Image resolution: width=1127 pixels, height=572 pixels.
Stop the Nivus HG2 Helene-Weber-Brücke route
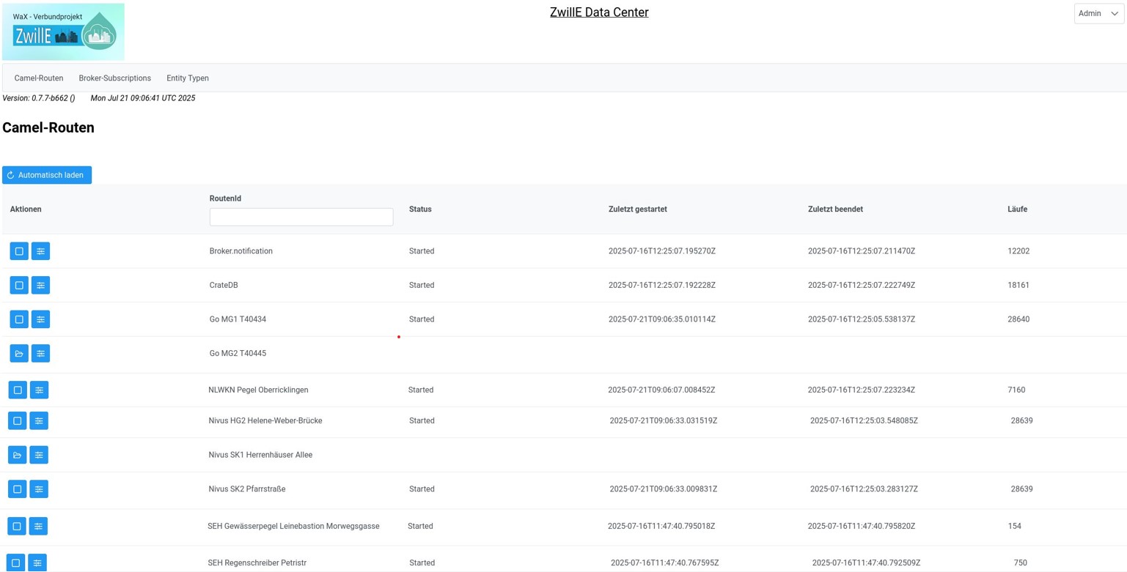[x=18, y=420]
